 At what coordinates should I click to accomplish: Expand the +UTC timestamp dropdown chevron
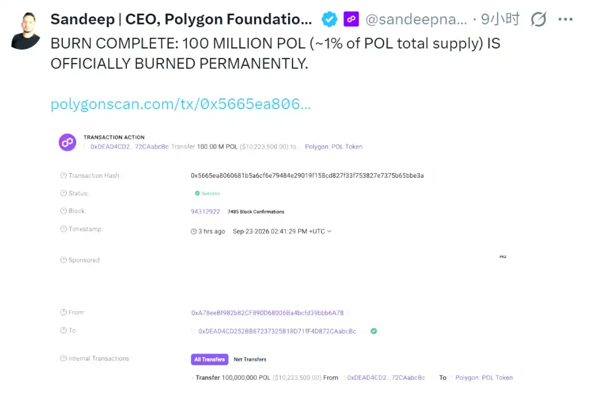pyautogui.click(x=329, y=231)
